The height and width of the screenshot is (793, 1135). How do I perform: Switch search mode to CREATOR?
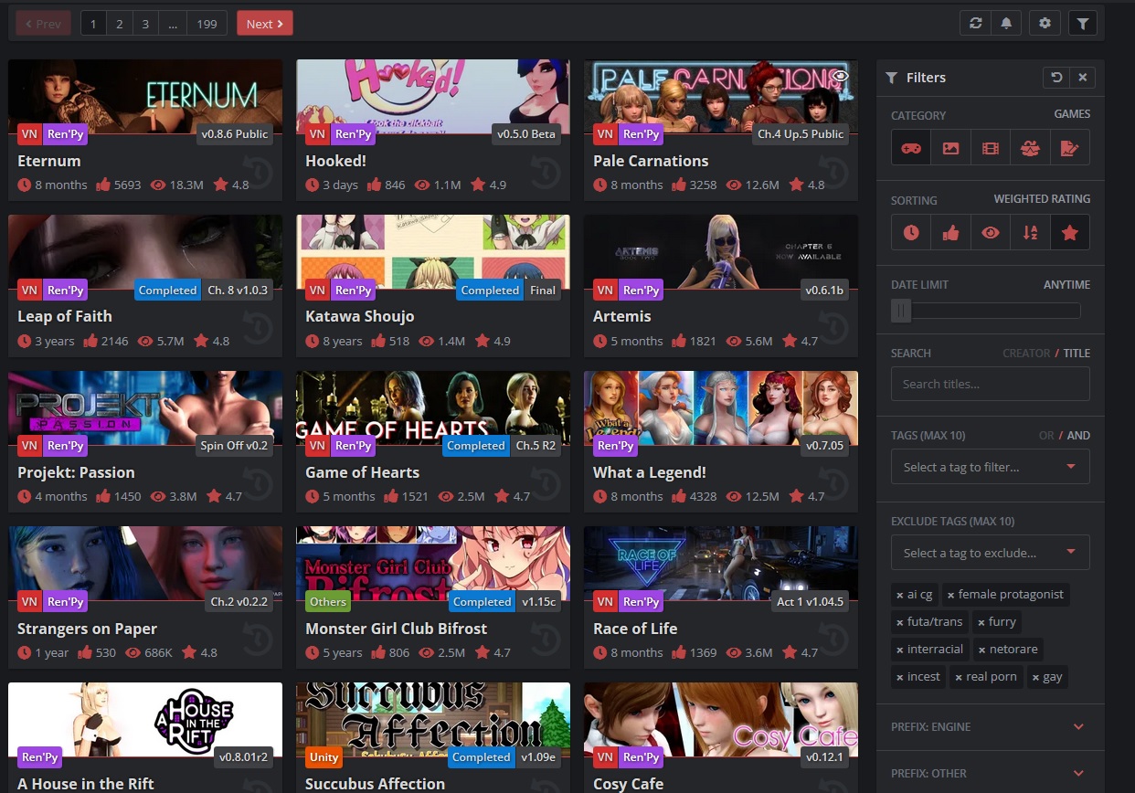click(x=1026, y=353)
